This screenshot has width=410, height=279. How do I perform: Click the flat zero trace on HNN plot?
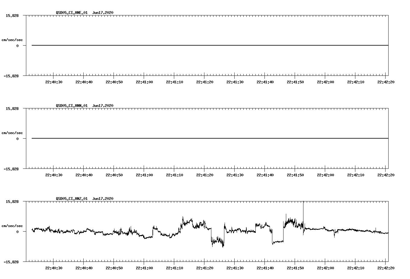click(210, 138)
